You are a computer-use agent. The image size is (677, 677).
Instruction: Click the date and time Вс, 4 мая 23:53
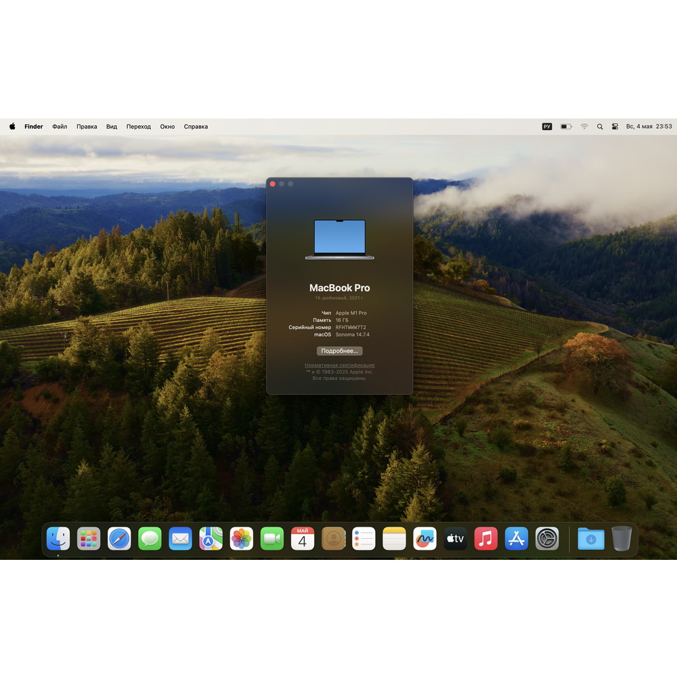click(649, 127)
